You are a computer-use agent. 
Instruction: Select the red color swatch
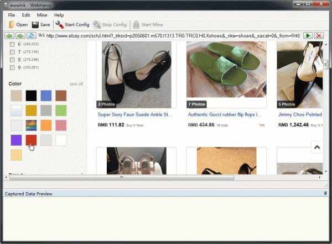tap(31, 140)
